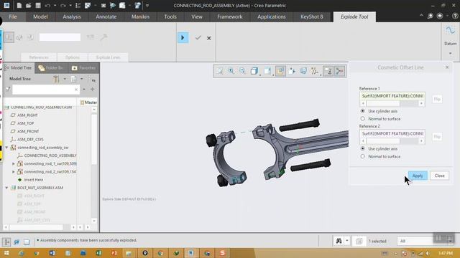Open the Display Style cube icon
The height and width of the screenshot is (258, 460).
point(254,71)
